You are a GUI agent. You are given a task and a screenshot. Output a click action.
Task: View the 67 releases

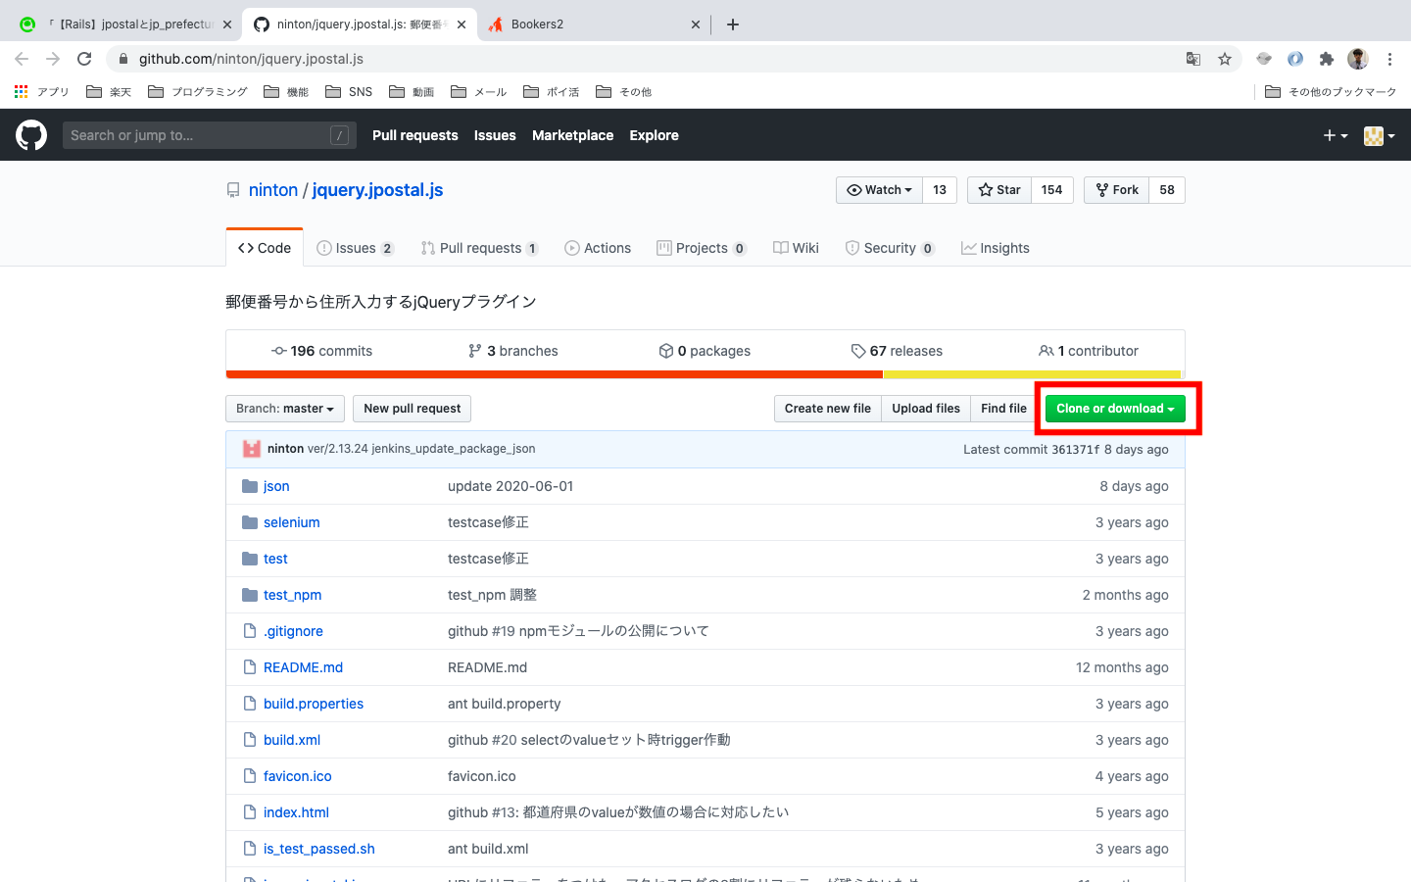coord(897,351)
